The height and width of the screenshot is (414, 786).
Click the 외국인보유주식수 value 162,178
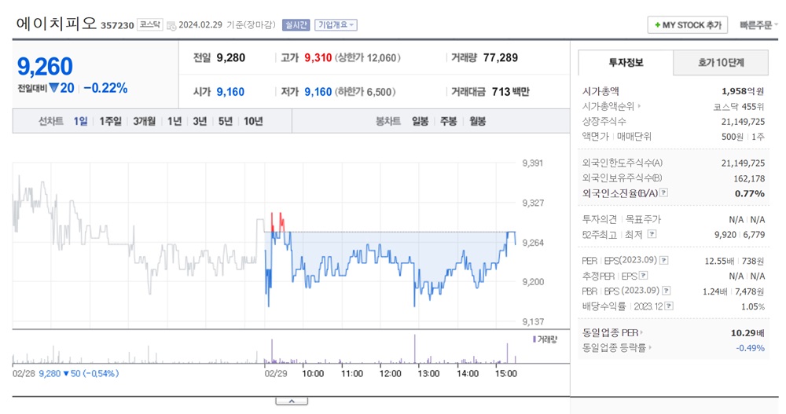click(749, 178)
